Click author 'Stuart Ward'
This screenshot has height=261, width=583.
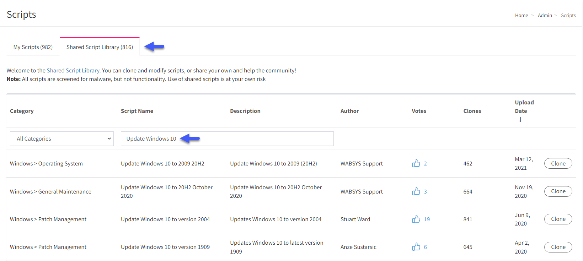[x=355, y=219]
